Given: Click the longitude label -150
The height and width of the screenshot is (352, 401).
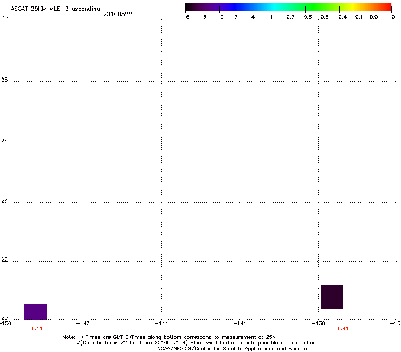Looking at the screenshot, I should click(5, 324).
